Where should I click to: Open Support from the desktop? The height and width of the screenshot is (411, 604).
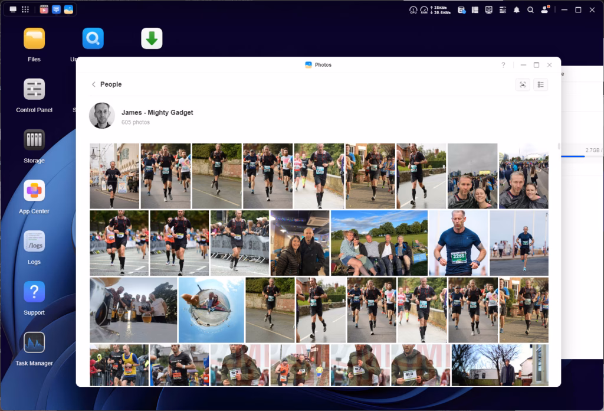pos(34,292)
